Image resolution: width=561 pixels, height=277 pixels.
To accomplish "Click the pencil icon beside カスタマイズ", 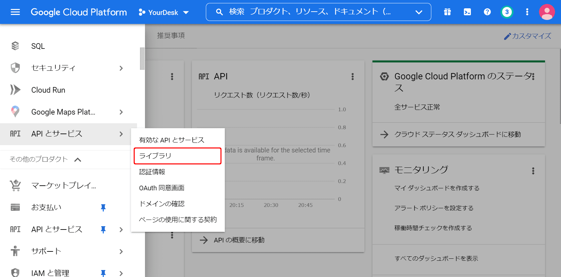I will tap(507, 36).
